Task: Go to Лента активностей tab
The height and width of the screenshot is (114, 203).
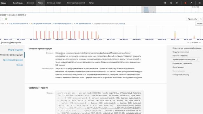Action: click(76, 3)
